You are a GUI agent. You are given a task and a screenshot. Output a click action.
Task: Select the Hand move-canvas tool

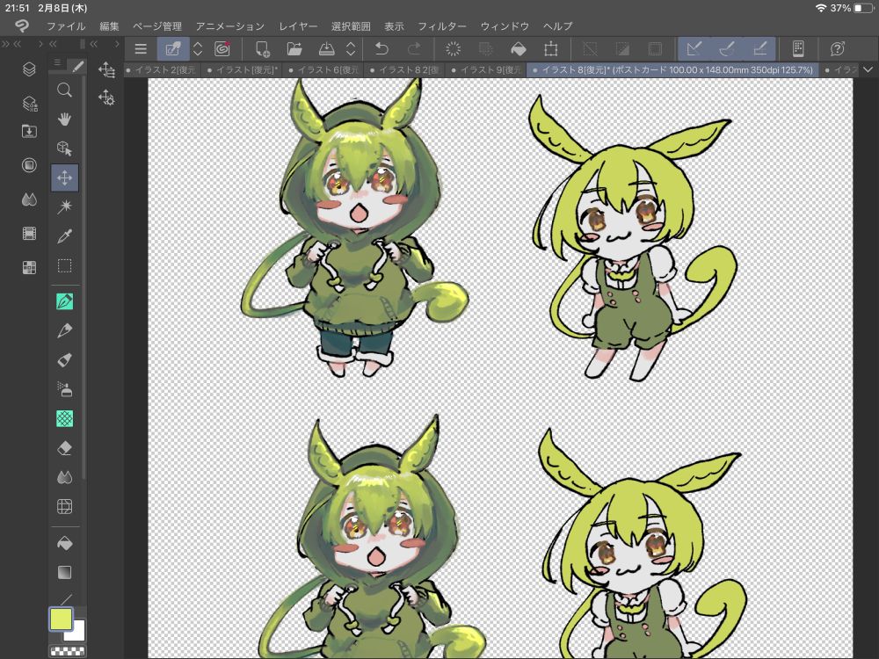(x=64, y=119)
